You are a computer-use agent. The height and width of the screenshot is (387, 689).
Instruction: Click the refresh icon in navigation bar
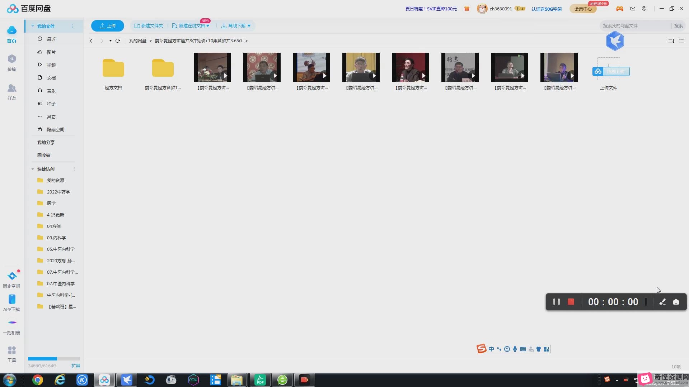click(118, 41)
